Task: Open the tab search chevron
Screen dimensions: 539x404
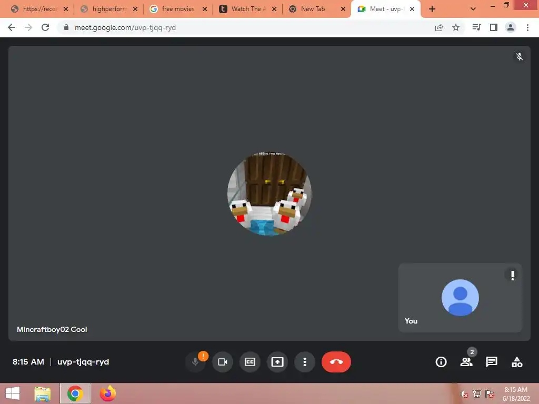Action: coord(473,9)
